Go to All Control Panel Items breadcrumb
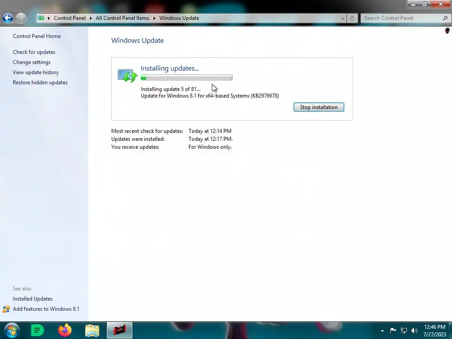 click(123, 18)
